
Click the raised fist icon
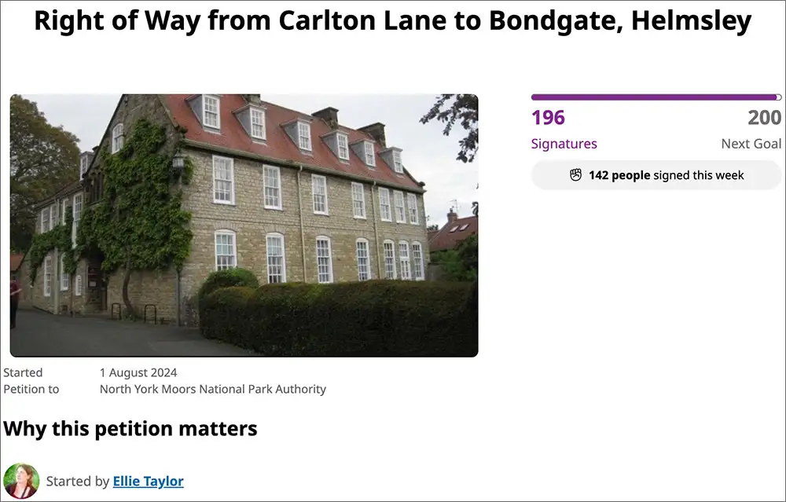tap(575, 175)
